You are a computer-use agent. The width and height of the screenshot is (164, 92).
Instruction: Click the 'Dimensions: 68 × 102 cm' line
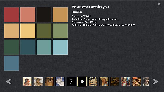[84, 22]
